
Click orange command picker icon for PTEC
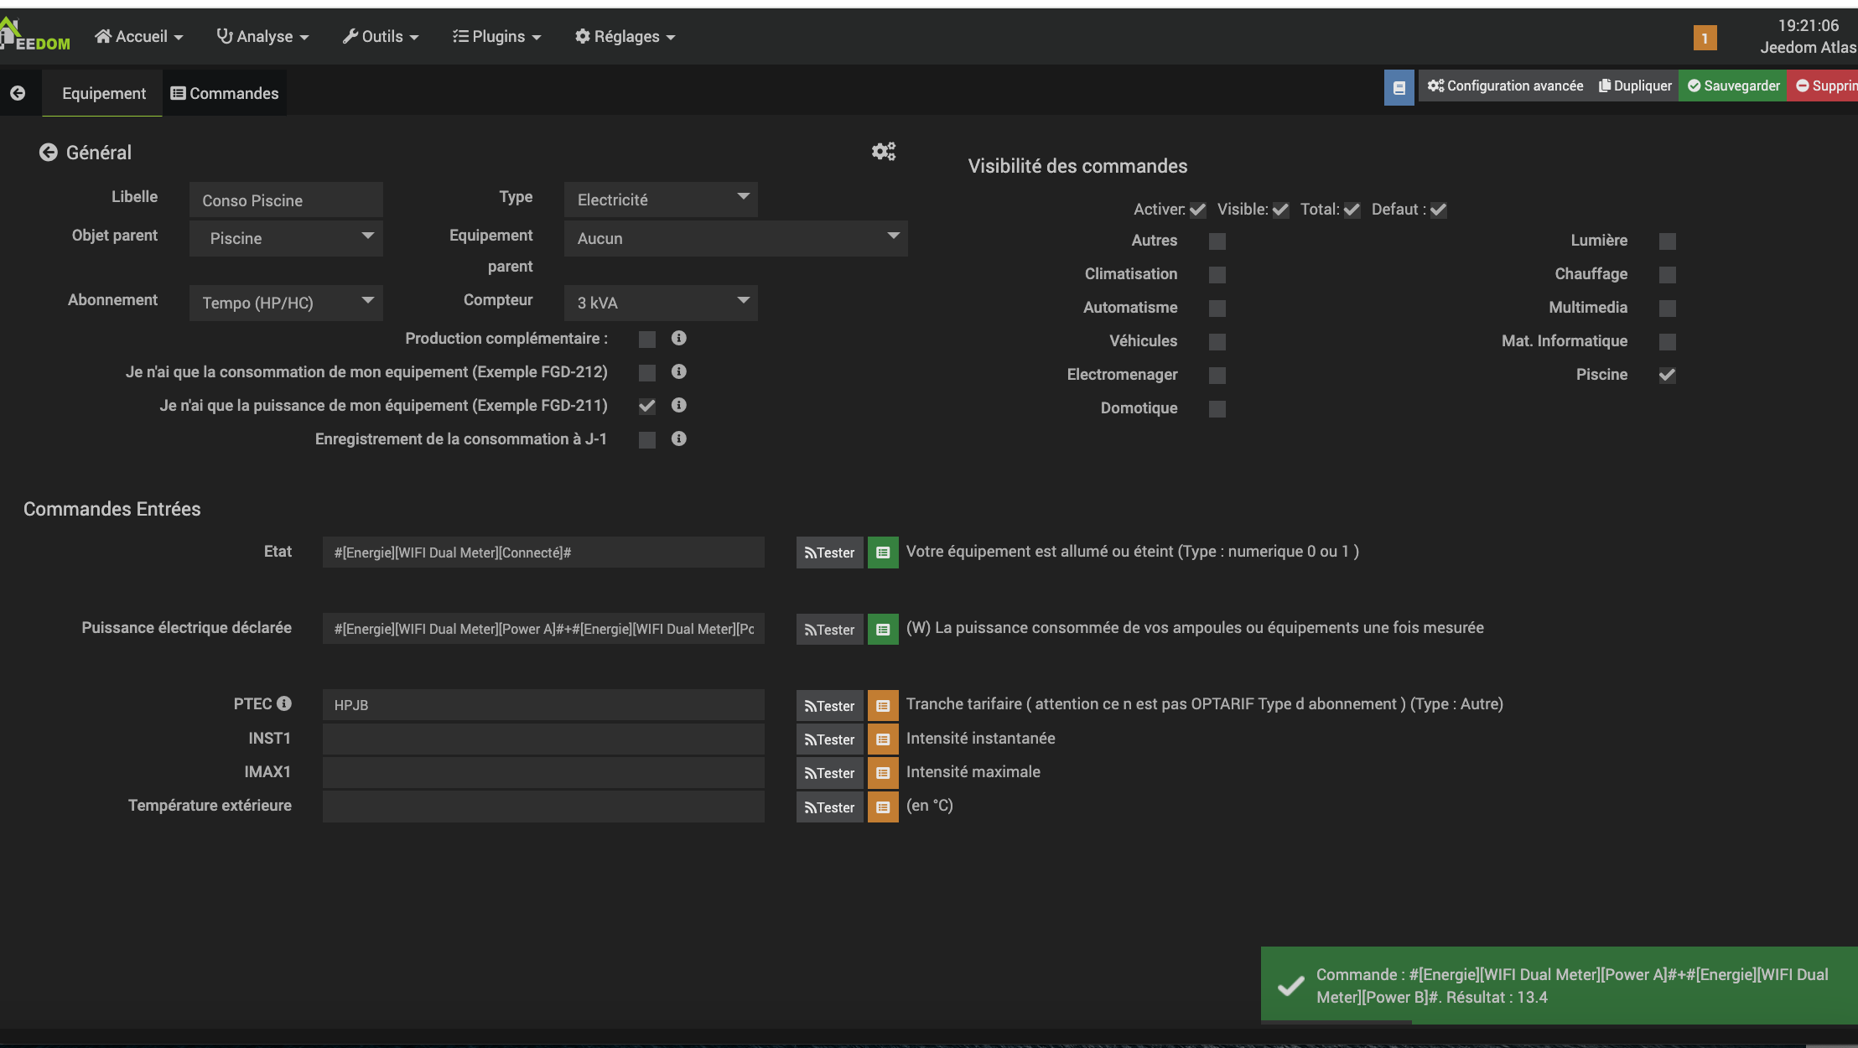(883, 706)
